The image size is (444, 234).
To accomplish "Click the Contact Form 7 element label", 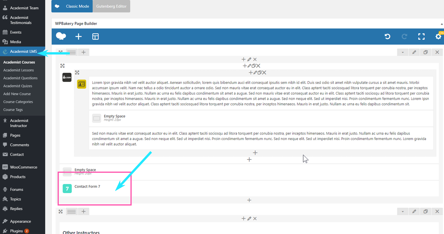I will pyautogui.click(x=87, y=187).
